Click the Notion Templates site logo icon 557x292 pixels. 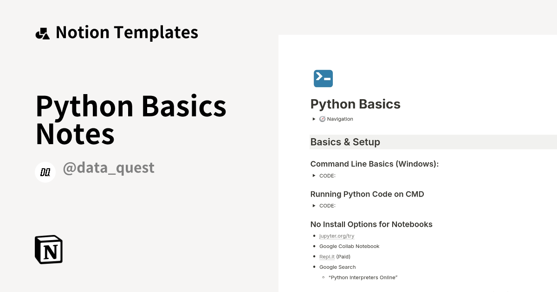pyautogui.click(x=43, y=32)
